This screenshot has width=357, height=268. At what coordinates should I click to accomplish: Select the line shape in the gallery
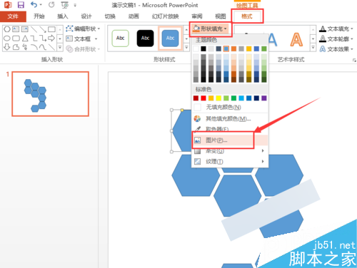click(x=34, y=29)
